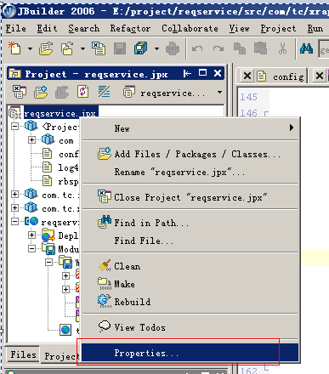The width and height of the screenshot is (329, 374).
Task: Collapse the Module directory node
Action: [x=31, y=248]
